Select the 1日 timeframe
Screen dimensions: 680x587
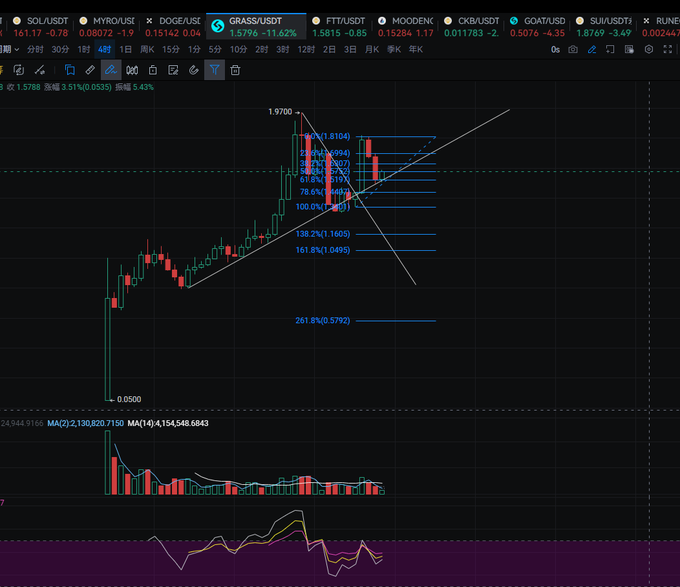(x=126, y=50)
